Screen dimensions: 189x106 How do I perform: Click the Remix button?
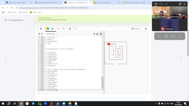(136, 29)
